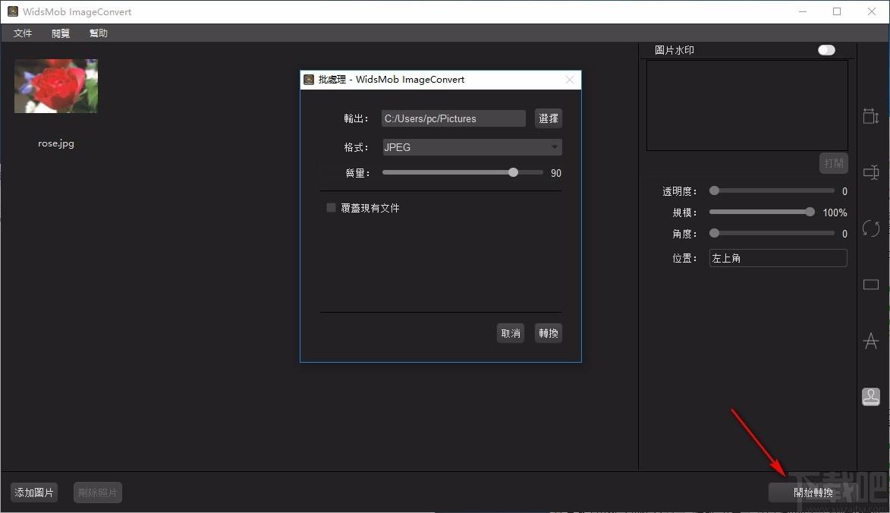The image size is (890, 513).
Task: Toggle the 圖片水印 switch on
Action: (x=826, y=50)
